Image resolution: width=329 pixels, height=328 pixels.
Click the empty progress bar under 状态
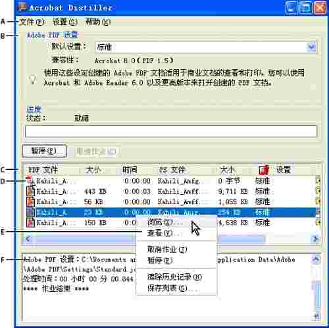point(171,131)
